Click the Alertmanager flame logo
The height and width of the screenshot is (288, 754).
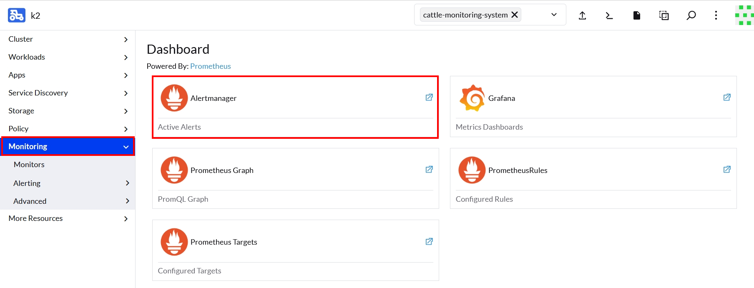[x=174, y=98]
